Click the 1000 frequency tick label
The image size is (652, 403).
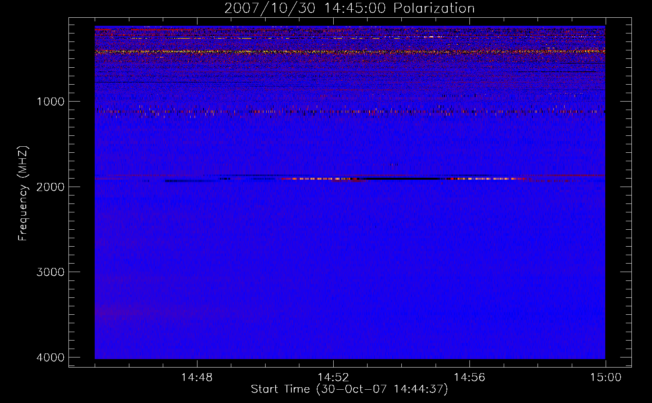50,101
